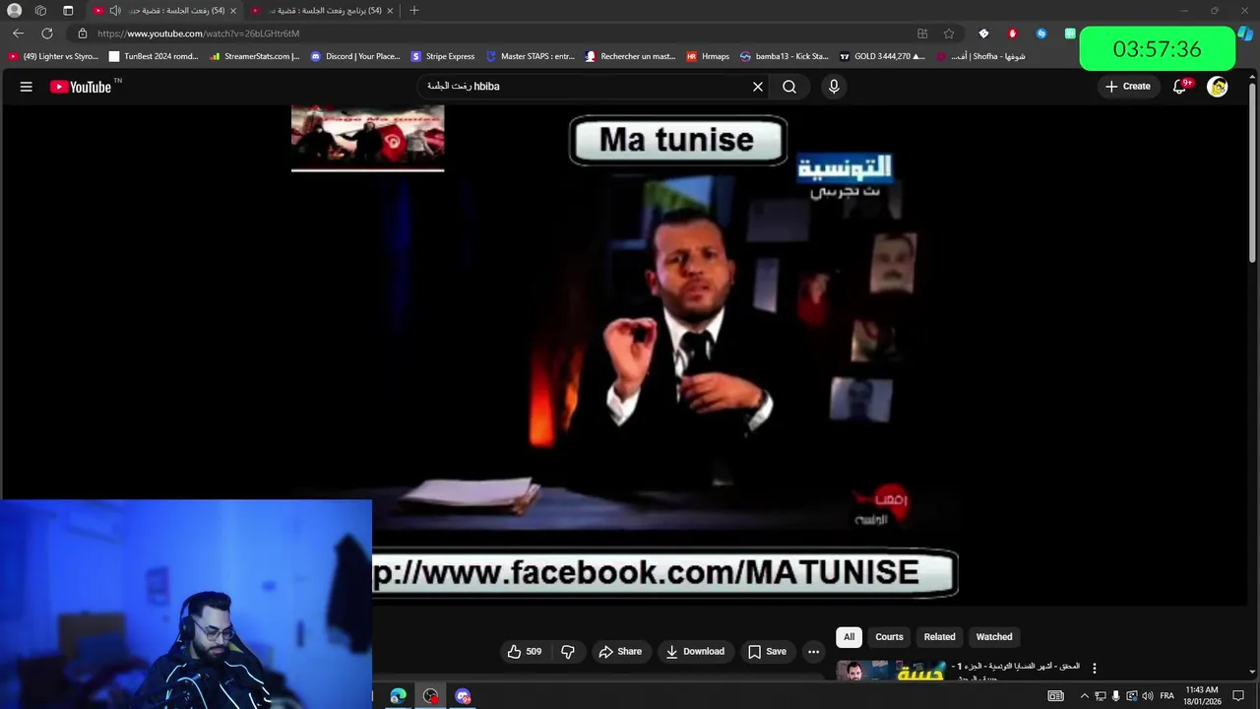Open options menu for first suggested video
1260x709 pixels.
(1094, 669)
